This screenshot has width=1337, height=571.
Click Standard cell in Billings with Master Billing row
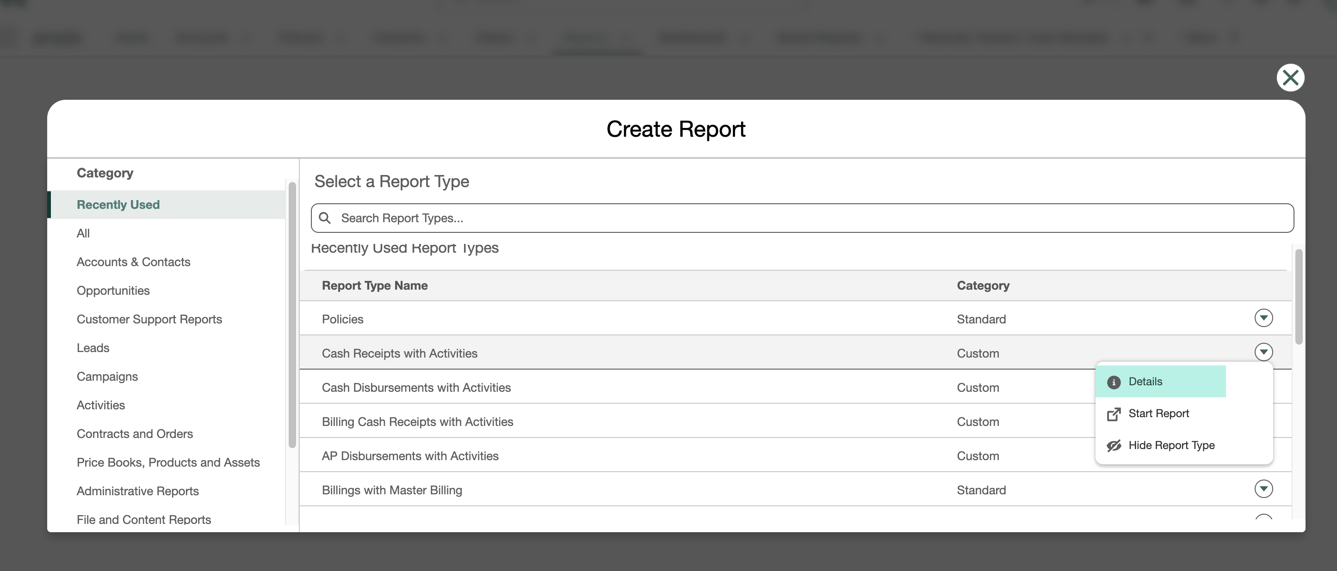tap(981, 490)
